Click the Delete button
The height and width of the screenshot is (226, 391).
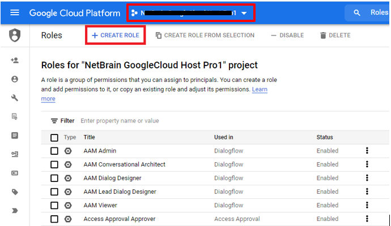tap(335, 35)
